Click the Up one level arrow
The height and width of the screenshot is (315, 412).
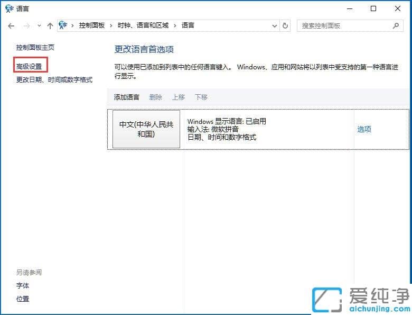point(50,25)
